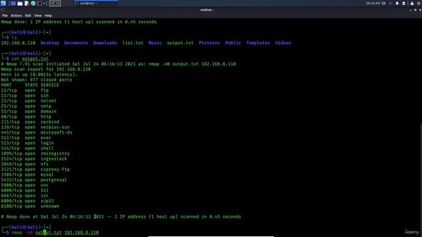Click the display tray icon

tap(384, 3)
